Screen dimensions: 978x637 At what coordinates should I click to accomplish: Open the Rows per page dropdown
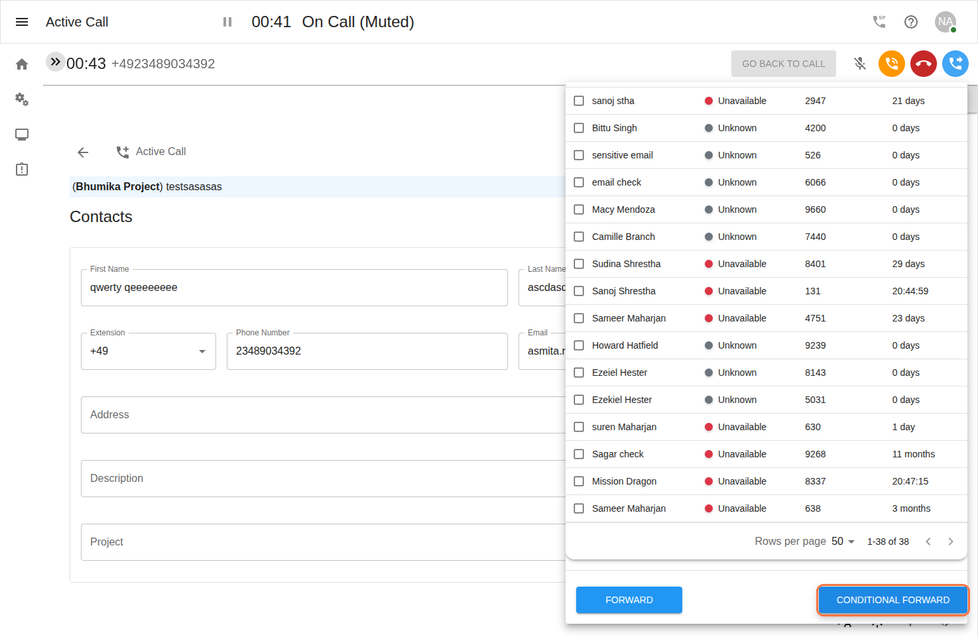(843, 542)
